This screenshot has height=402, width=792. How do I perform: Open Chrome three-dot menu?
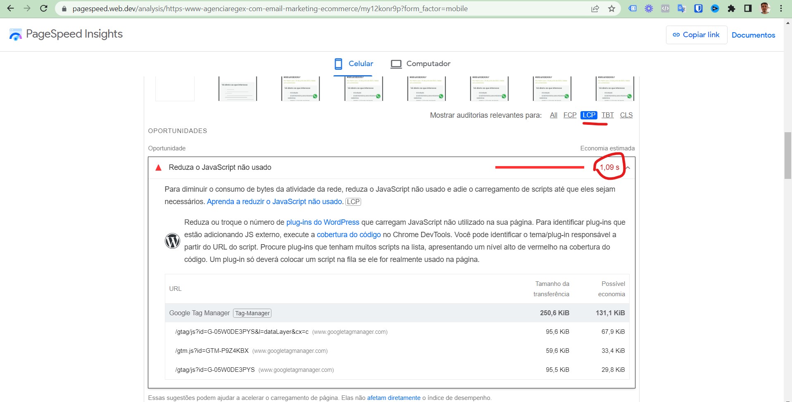click(781, 8)
